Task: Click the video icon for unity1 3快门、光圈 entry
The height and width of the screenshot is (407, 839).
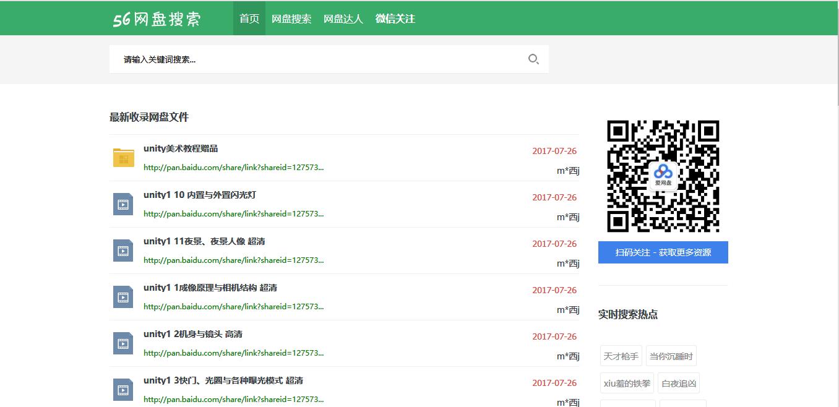Action: coord(123,389)
